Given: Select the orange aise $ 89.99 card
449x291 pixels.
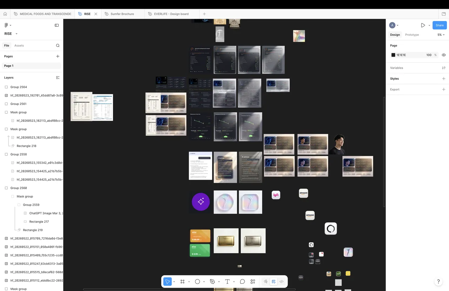Looking at the screenshot, I should click(x=200, y=236).
